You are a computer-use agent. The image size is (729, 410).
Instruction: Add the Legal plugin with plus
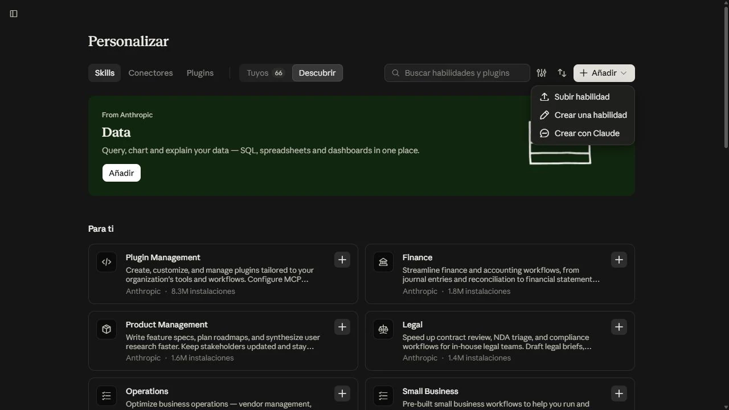(619, 327)
